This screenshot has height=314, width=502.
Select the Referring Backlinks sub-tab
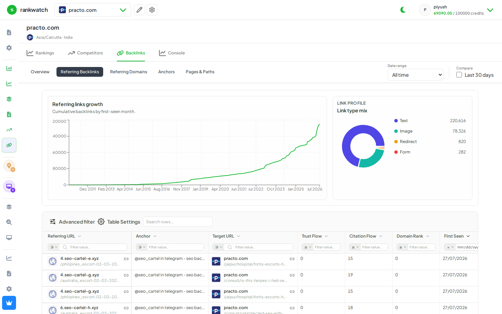[80, 72]
